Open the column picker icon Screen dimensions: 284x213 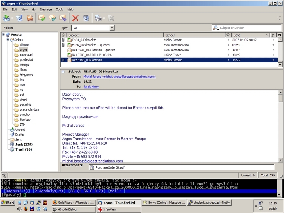pyautogui.click(x=280, y=35)
